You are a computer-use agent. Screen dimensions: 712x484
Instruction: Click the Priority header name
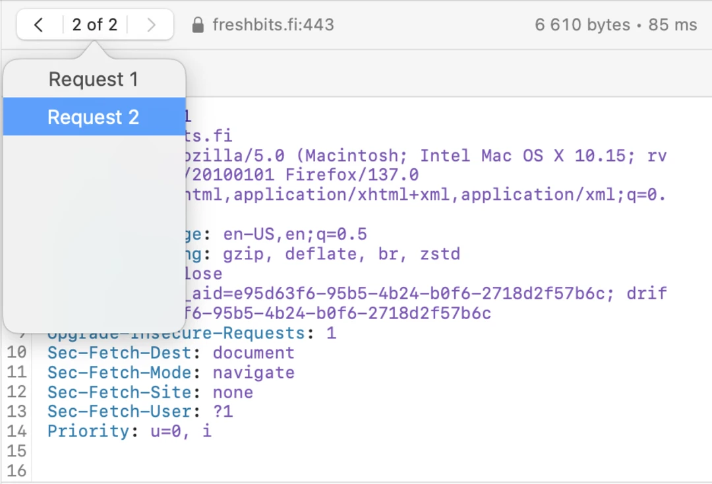pyautogui.click(x=88, y=431)
